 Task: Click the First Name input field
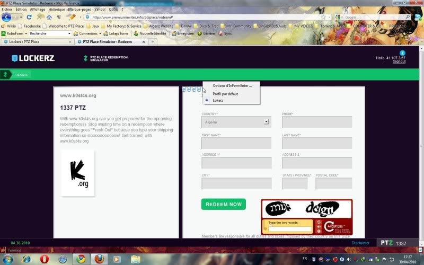click(x=236, y=143)
